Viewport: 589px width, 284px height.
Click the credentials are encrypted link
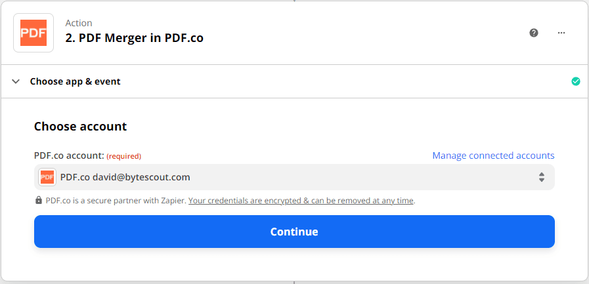(x=301, y=201)
